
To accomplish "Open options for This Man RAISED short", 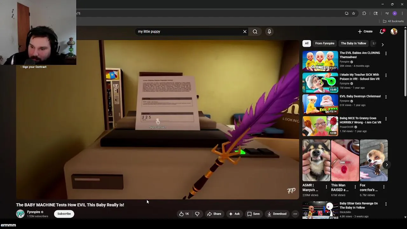I will point(355,187).
